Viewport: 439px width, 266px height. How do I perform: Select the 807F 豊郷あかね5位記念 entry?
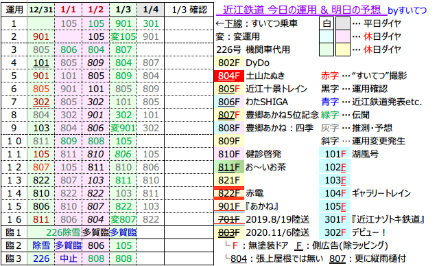click(x=268, y=115)
